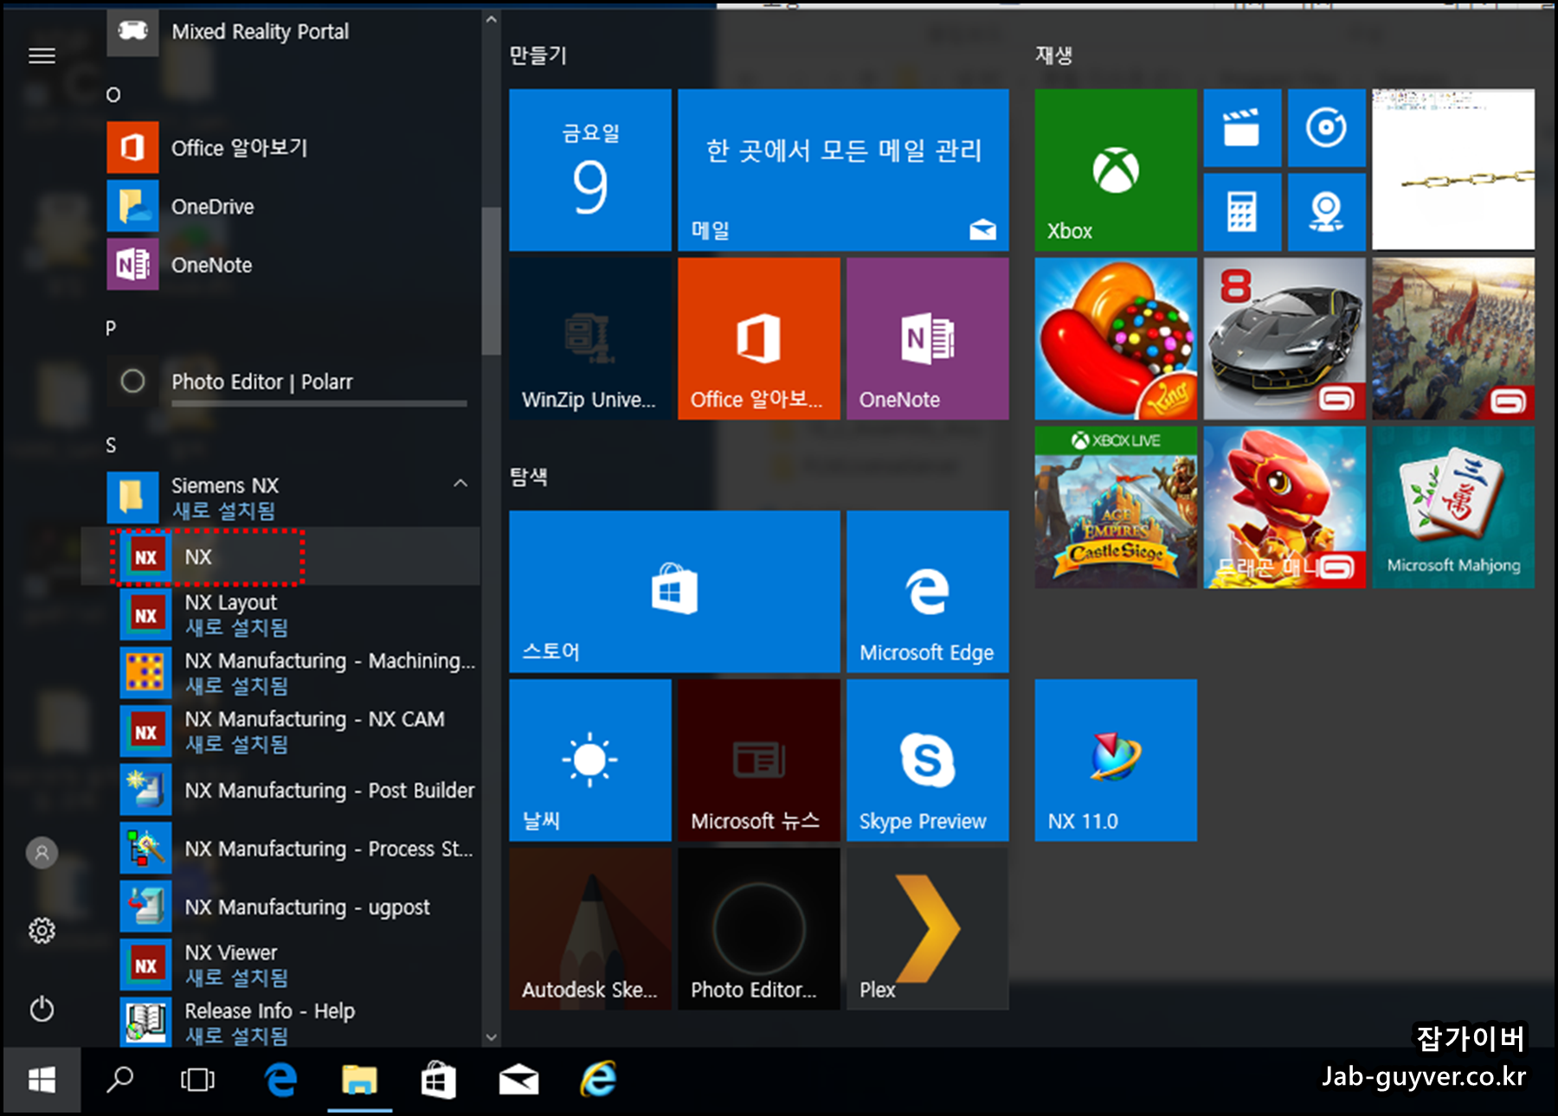This screenshot has width=1558, height=1116.
Task: Collapse the Siemens NX folder
Action: [x=460, y=483]
